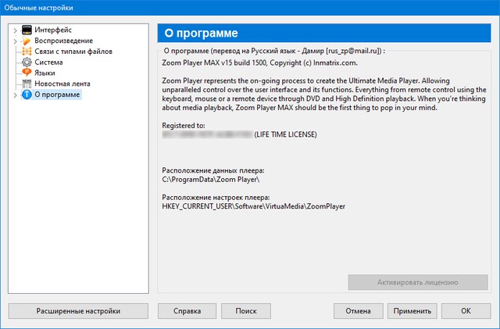Click the Система gear icon
Image resolution: width=500 pixels, height=329 pixels.
point(27,62)
